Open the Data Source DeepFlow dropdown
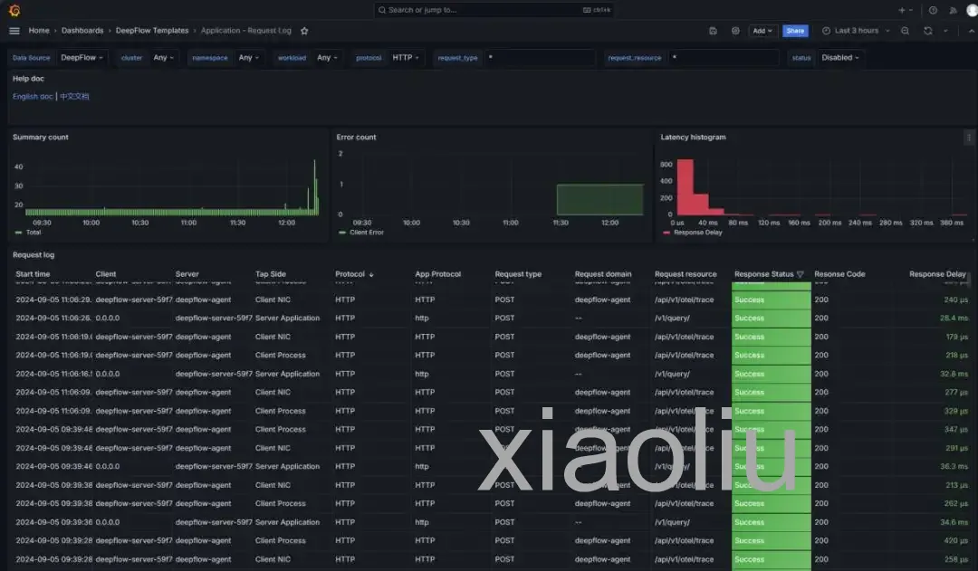 (81, 57)
